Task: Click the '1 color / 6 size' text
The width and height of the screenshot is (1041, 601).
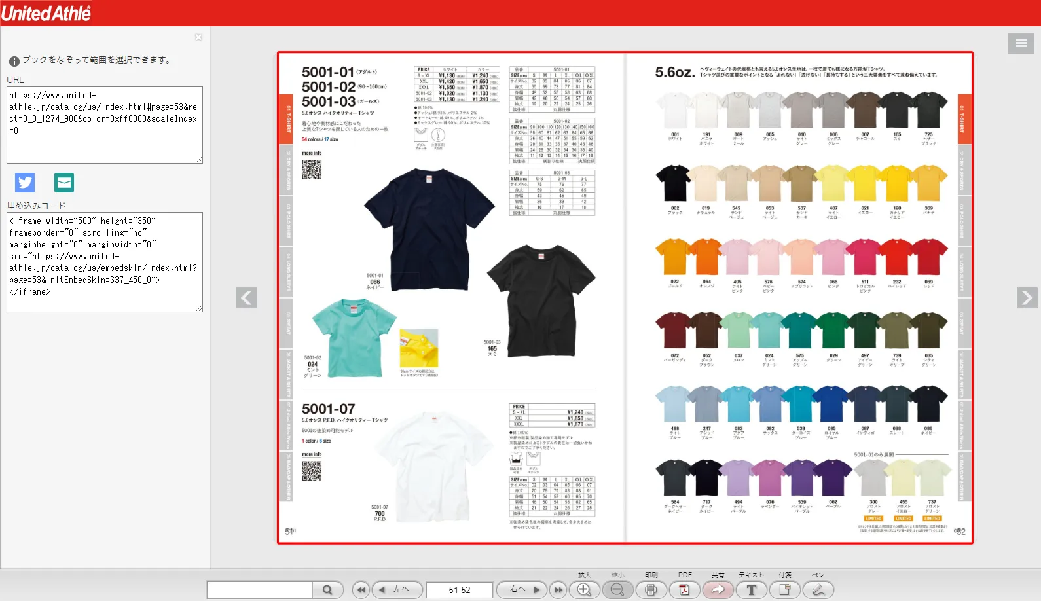Action: coord(316,441)
